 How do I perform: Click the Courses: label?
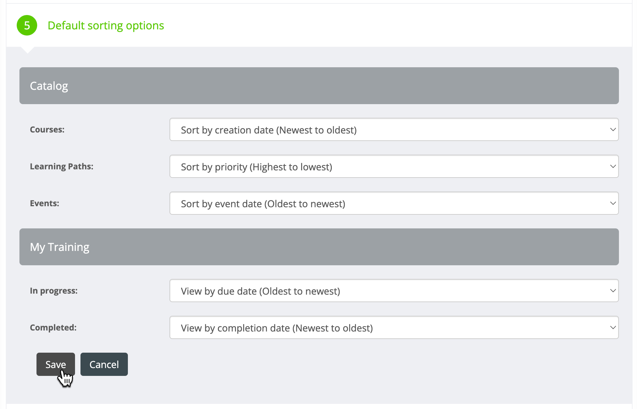click(x=47, y=130)
